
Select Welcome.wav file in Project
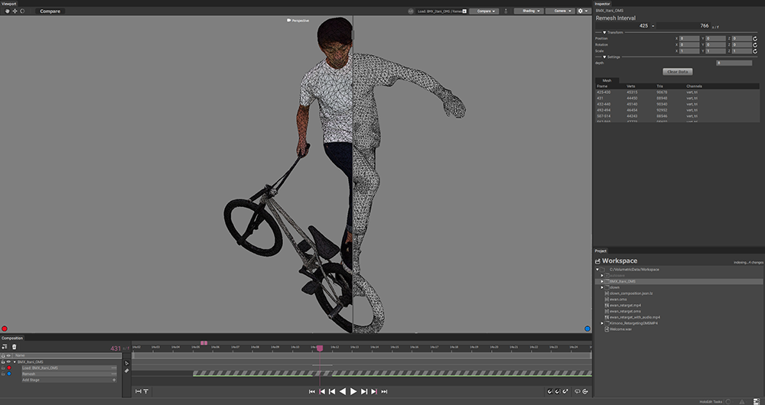620,329
